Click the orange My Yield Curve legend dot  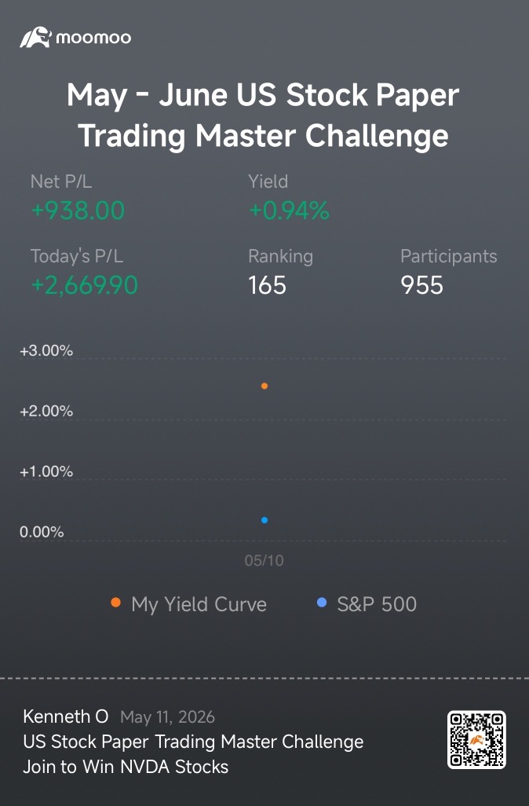pyautogui.click(x=115, y=603)
